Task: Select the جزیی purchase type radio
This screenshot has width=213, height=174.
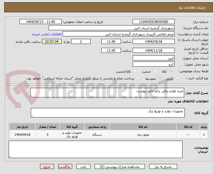Action: coord(178,78)
